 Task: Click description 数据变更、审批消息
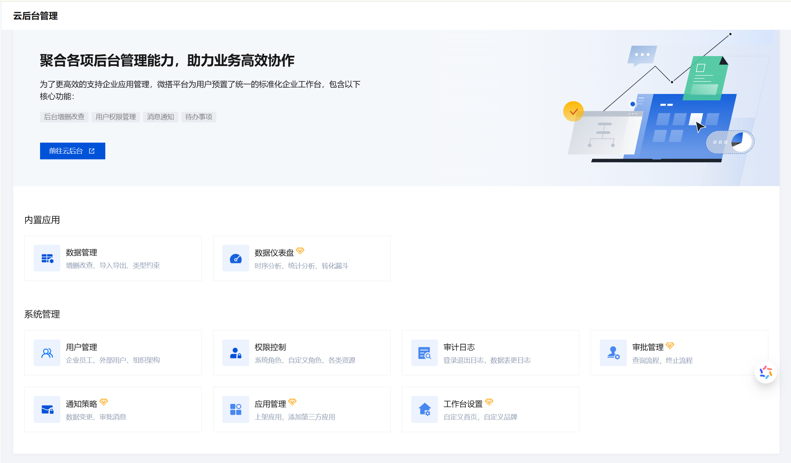click(96, 417)
